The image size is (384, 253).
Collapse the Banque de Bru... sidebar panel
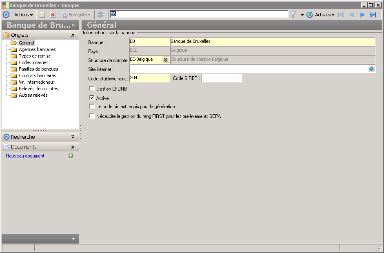73,25
